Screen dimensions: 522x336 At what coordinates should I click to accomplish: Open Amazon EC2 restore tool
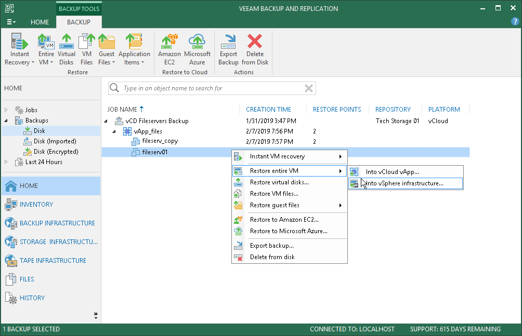[x=169, y=42]
